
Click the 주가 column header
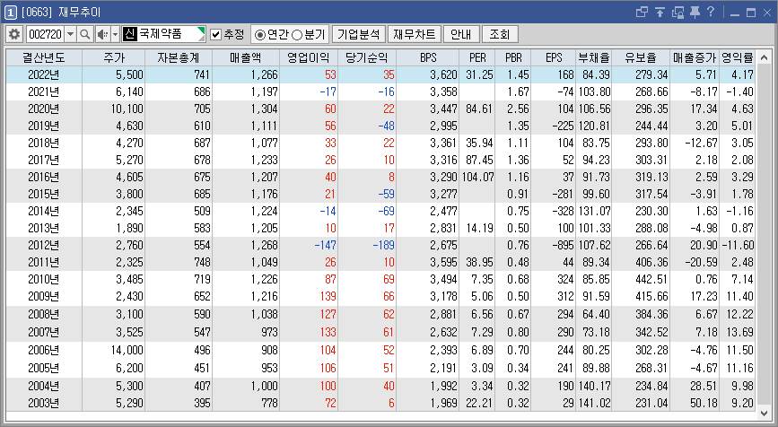tap(114, 57)
